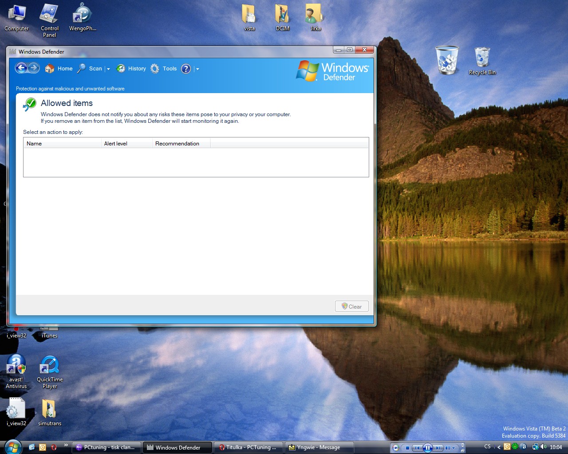Select the Windows Defender taskbar button
This screenshot has height=454, width=568.
(177, 447)
